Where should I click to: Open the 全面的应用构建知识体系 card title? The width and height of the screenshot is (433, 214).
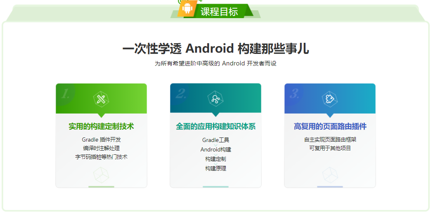pos(215,126)
